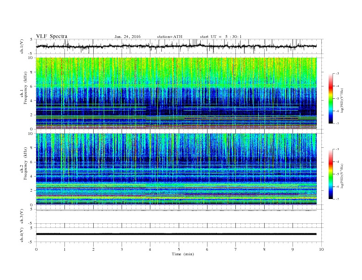The height and width of the screenshot is (280, 362).
Task: Select the date text "Jan. 24, 2016"
Action: (x=128, y=37)
